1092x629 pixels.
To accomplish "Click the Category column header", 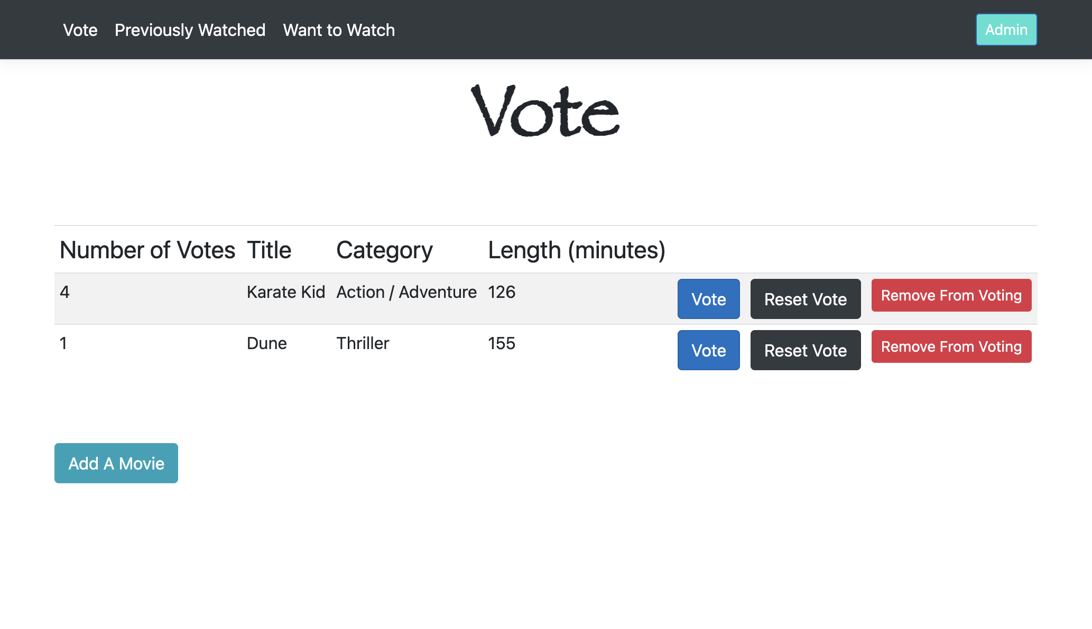I will coord(384,250).
